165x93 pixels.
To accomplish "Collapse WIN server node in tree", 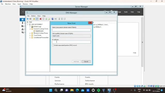I will pyautogui.click(x=28, y=25).
